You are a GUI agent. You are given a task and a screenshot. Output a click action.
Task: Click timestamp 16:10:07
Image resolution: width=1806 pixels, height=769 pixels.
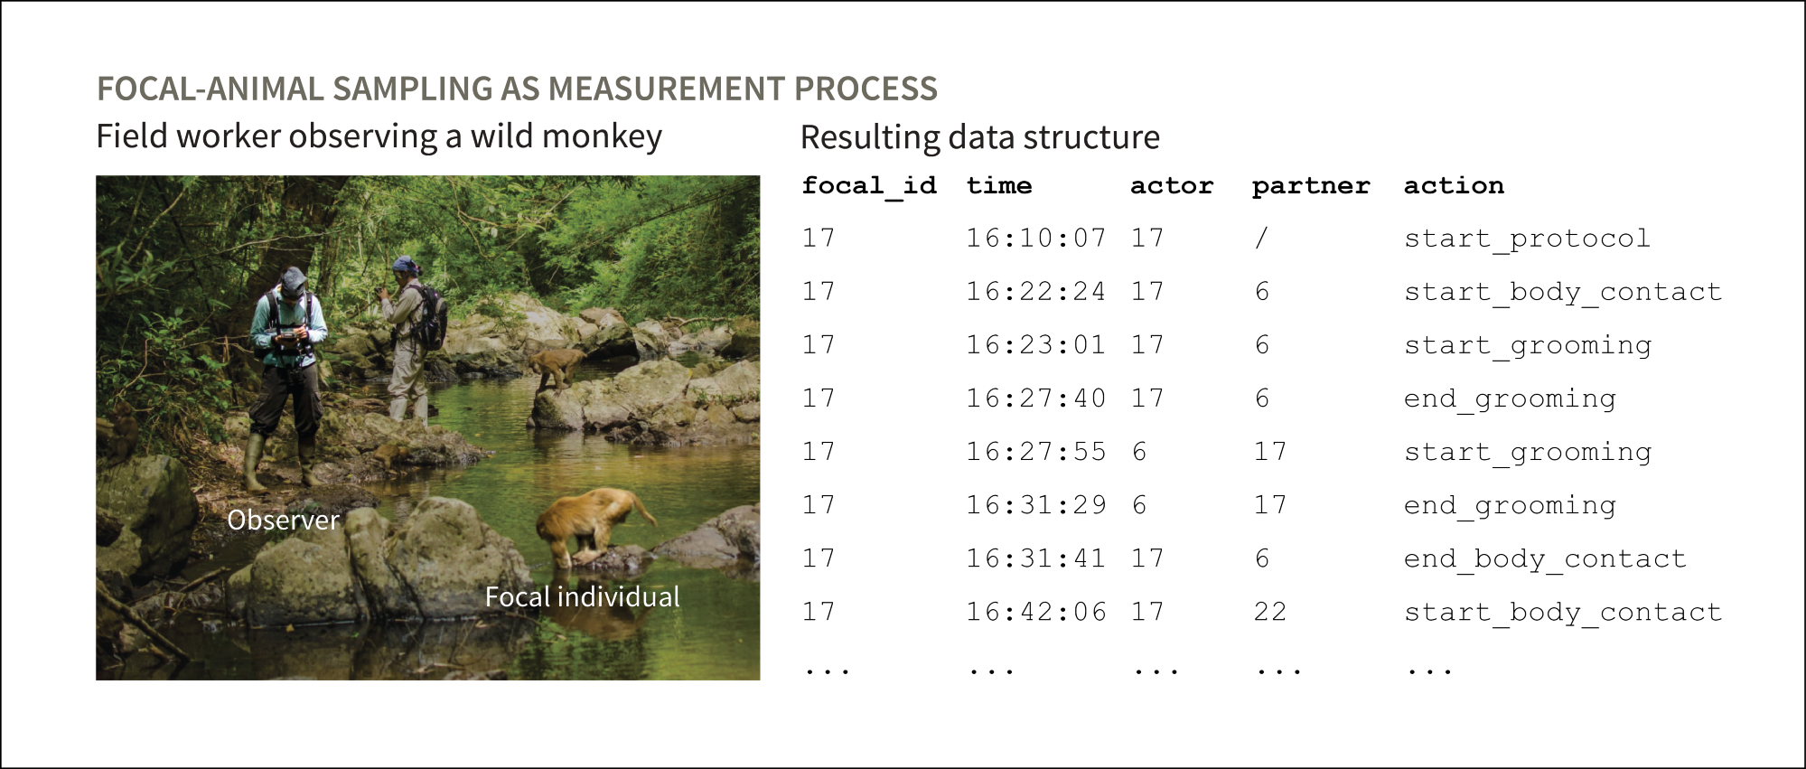click(1035, 239)
